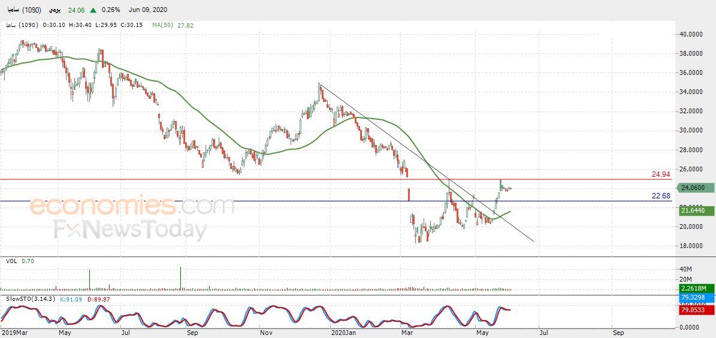The image size is (716, 338).
Task: Click the 24.94 red resistance level label
Action: (661, 174)
